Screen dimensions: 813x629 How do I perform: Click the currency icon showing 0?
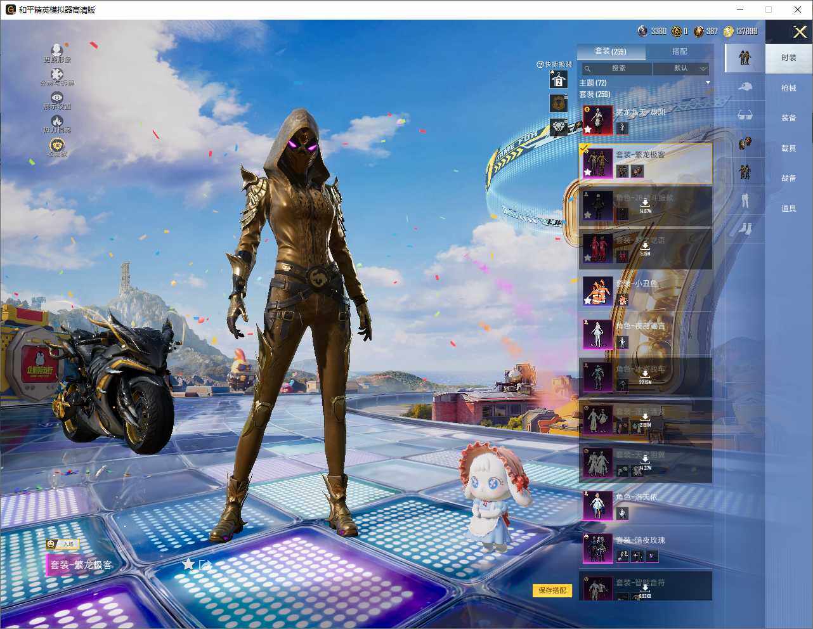pyautogui.click(x=677, y=31)
